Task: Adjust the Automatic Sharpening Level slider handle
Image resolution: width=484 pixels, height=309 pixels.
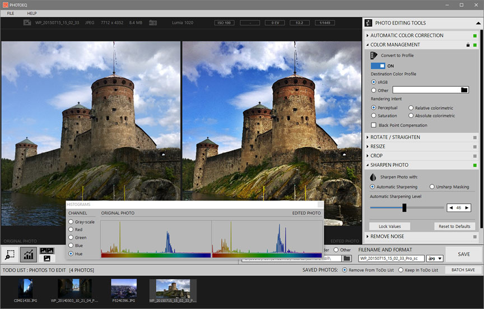Action: click(x=404, y=208)
